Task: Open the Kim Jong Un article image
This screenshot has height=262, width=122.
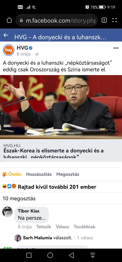Action: [x=61, y=107]
